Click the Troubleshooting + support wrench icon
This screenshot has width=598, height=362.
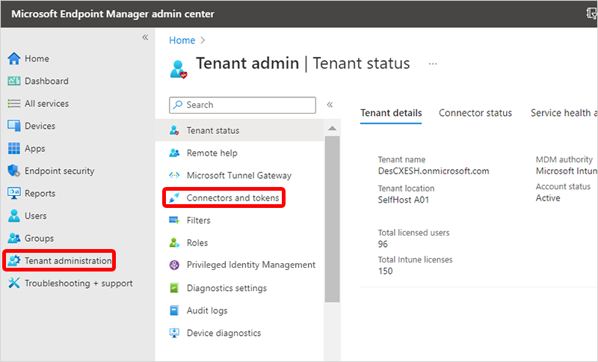click(x=13, y=283)
